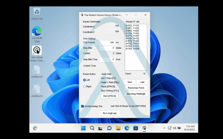Click the Coordinate-X value field
This screenshot has height=139, width=223.
point(114,26)
